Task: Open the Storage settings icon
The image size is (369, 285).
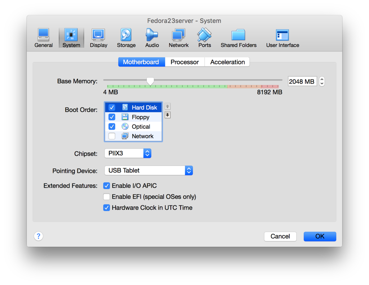Action: tap(126, 38)
